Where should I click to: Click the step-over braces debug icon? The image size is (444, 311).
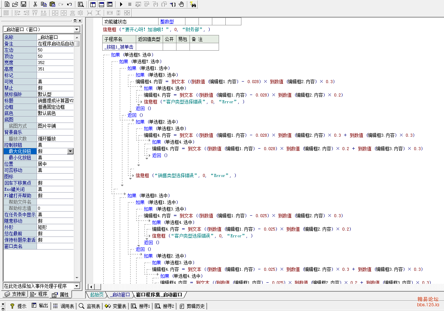[x=147, y=4]
